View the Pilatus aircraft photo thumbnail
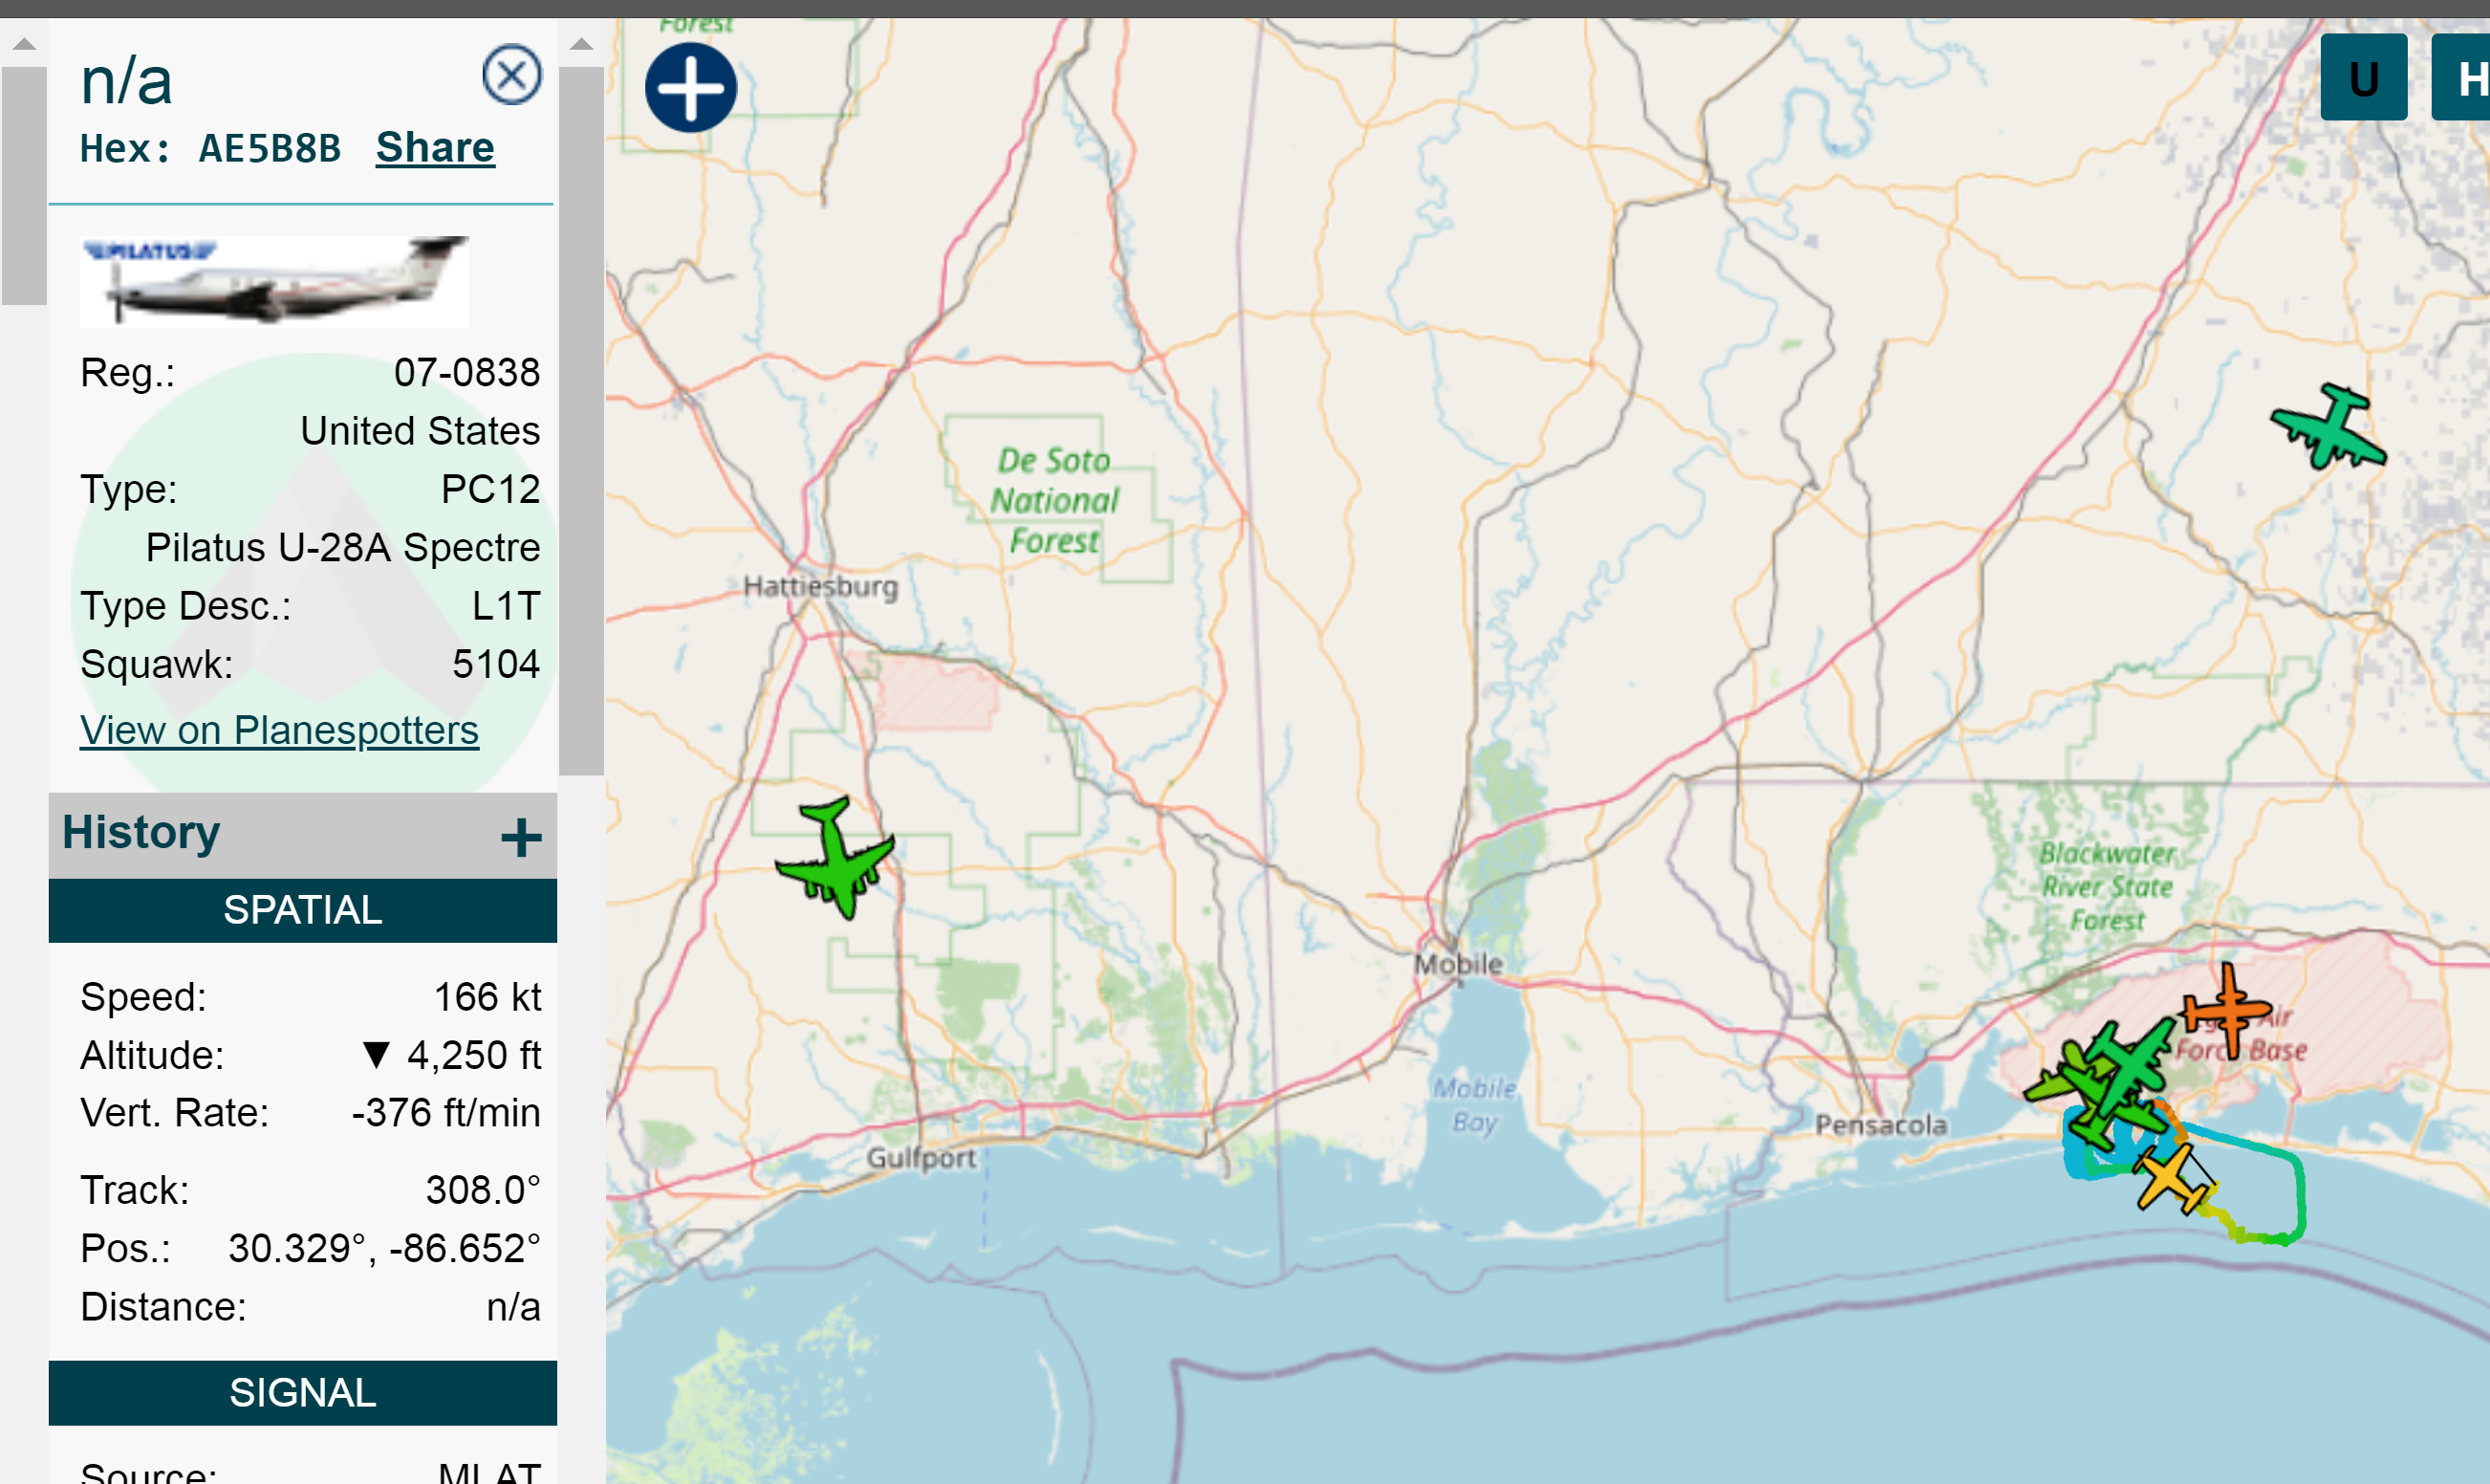This screenshot has width=2490, height=1484. (x=274, y=281)
